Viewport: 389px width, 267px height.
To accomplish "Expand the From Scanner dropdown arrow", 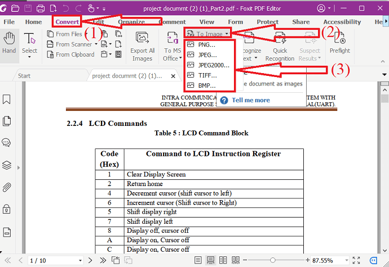I will (96, 44).
